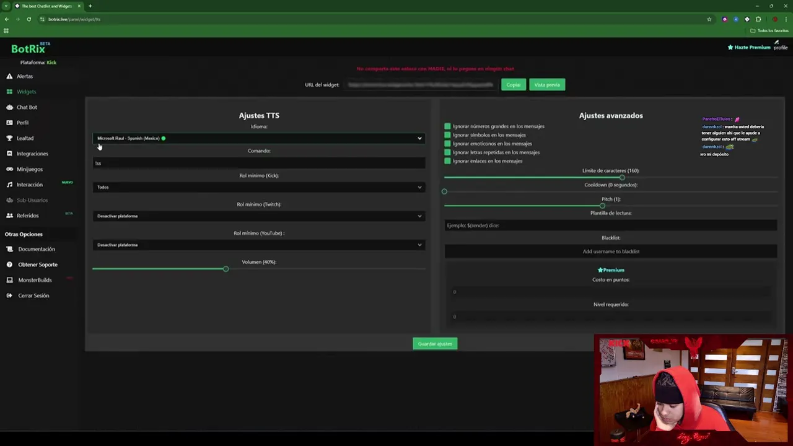Click the Documentación link text

(x=37, y=249)
